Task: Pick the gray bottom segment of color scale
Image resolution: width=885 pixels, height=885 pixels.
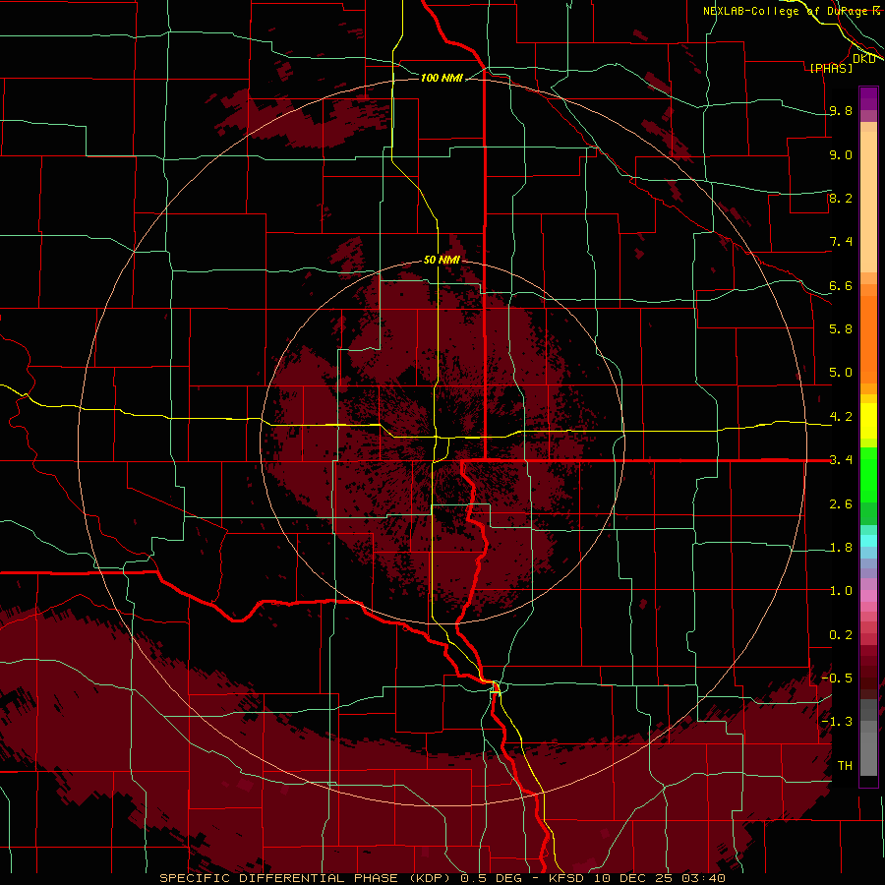Action: [868, 754]
